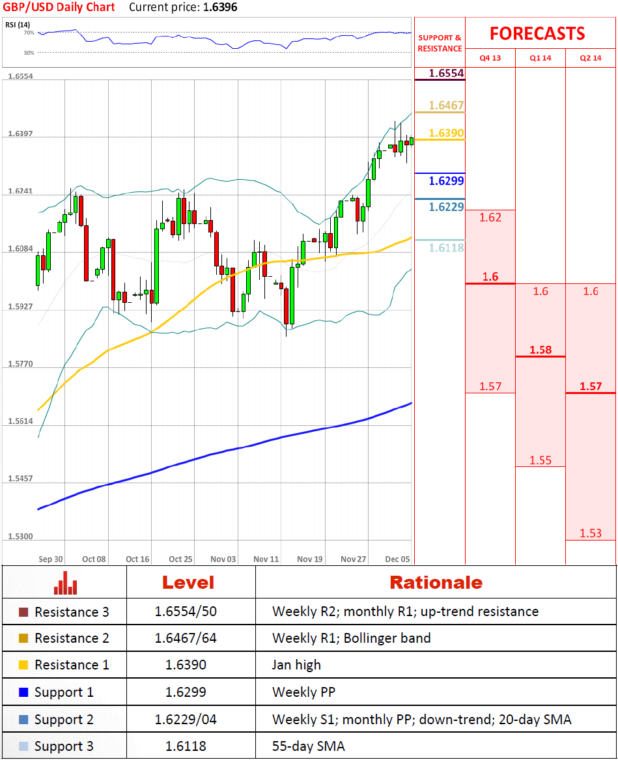Click the Support 2 steel-blue swatch
This screenshot has height=760, width=618.
coord(23,719)
